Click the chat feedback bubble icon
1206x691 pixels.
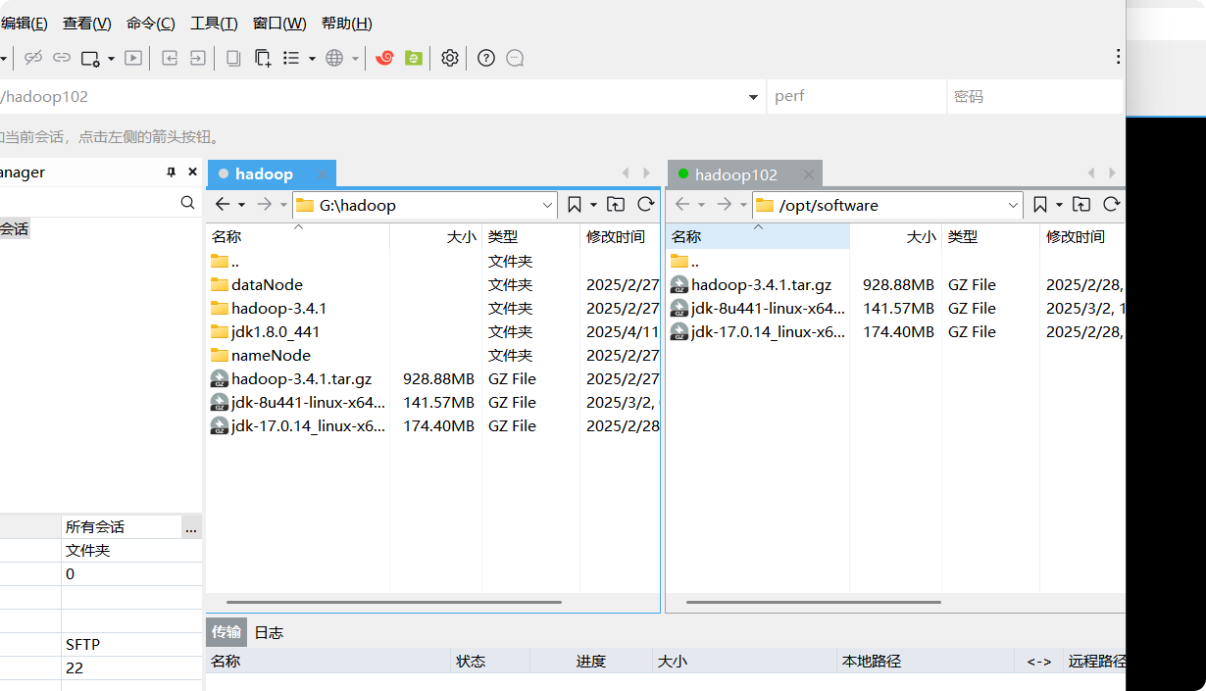pyautogui.click(x=515, y=58)
